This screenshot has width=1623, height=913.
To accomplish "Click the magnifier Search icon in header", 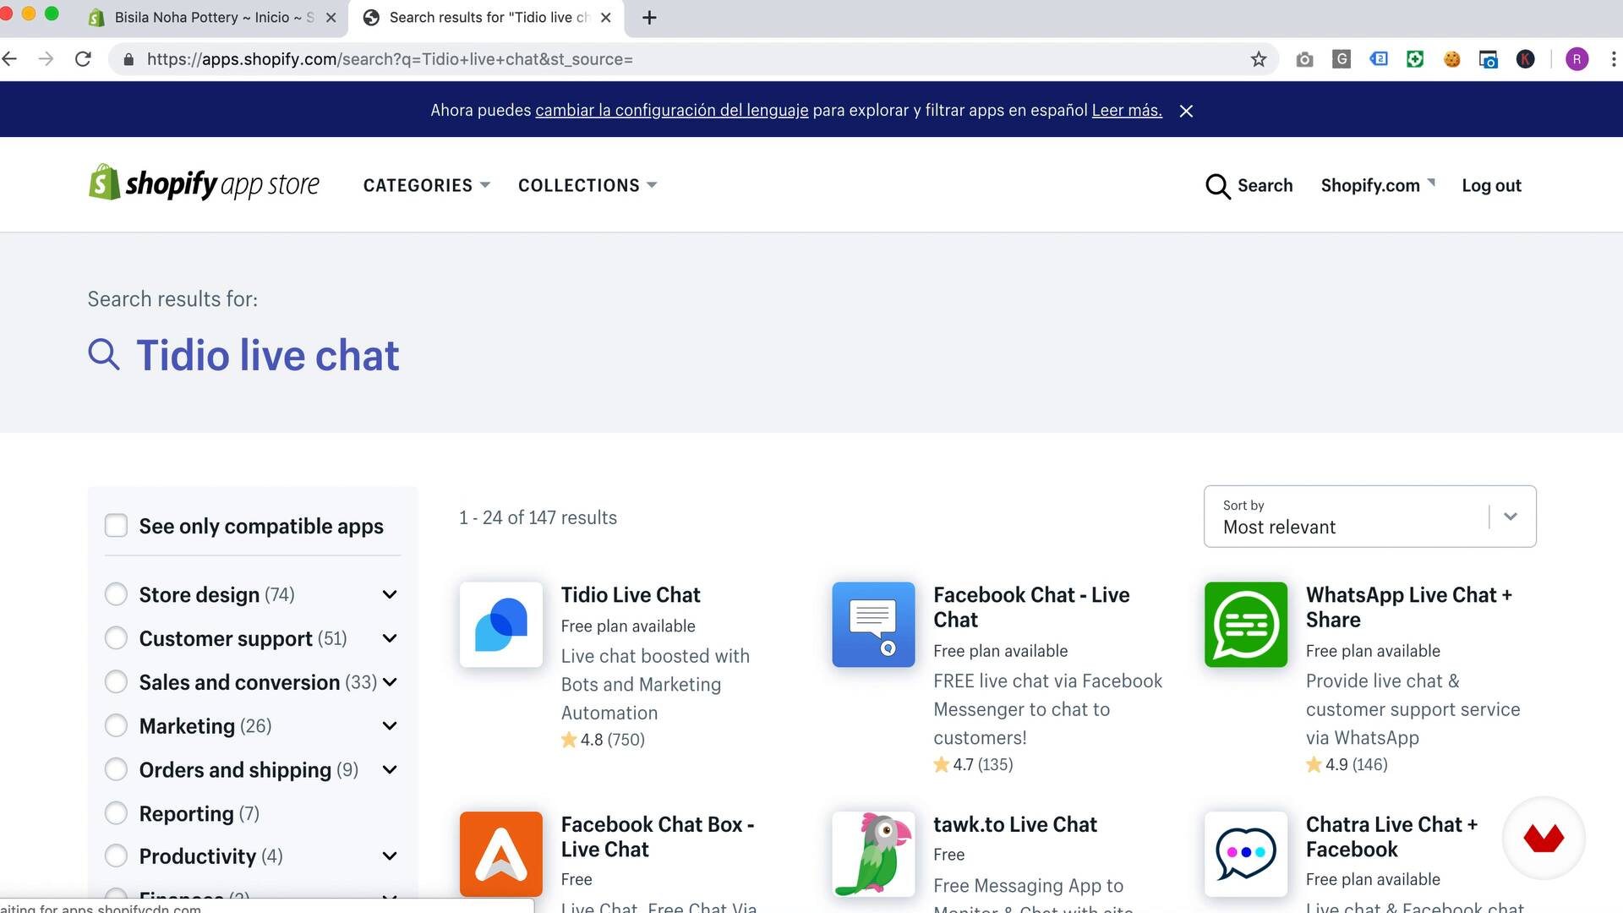I will (1217, 186).
